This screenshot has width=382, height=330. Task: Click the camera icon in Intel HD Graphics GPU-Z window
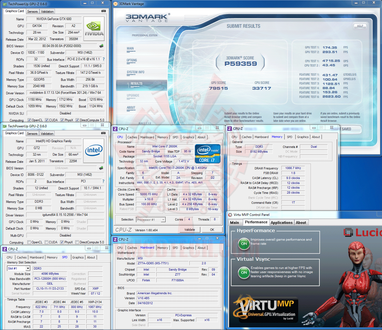pos(103,133)
